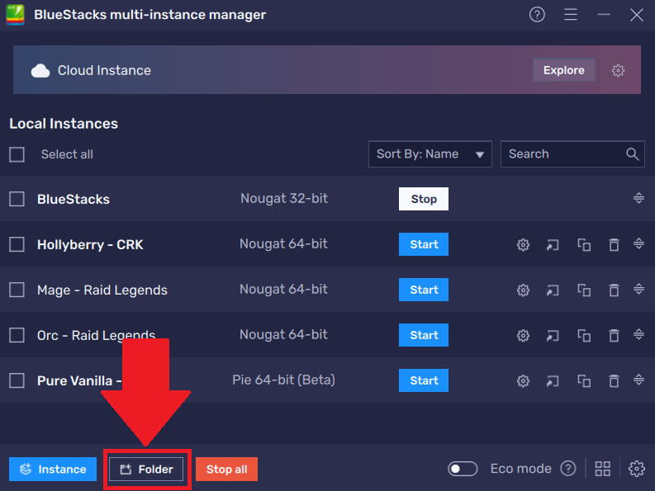655x491 pixels.
Task: Open settings gear for Mage - Raid Legends
Action: [523, 290]
